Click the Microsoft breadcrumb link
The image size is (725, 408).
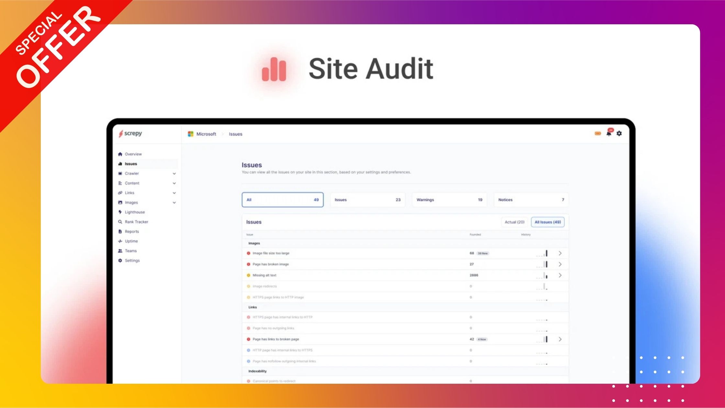tap(206, 134)
